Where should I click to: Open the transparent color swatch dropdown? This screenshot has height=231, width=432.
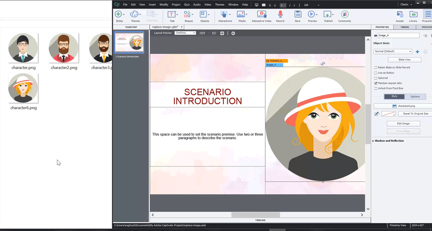[388, 114]
